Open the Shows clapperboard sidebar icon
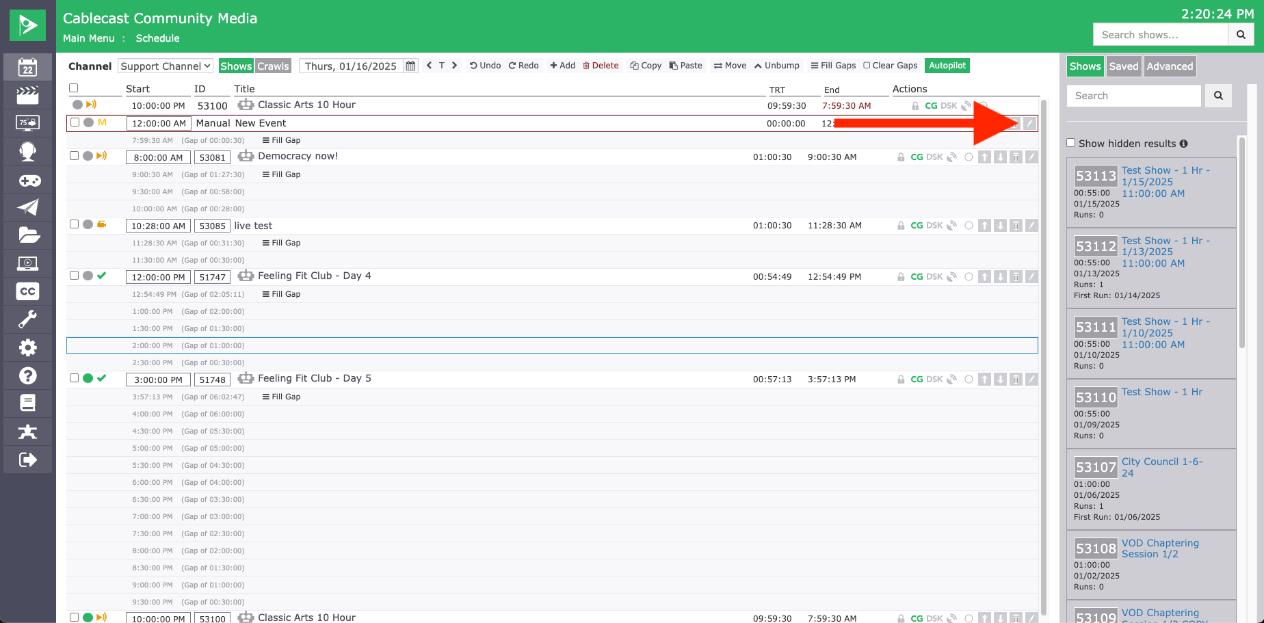This screenshot has width=1264, height=623. pos(27,95)
